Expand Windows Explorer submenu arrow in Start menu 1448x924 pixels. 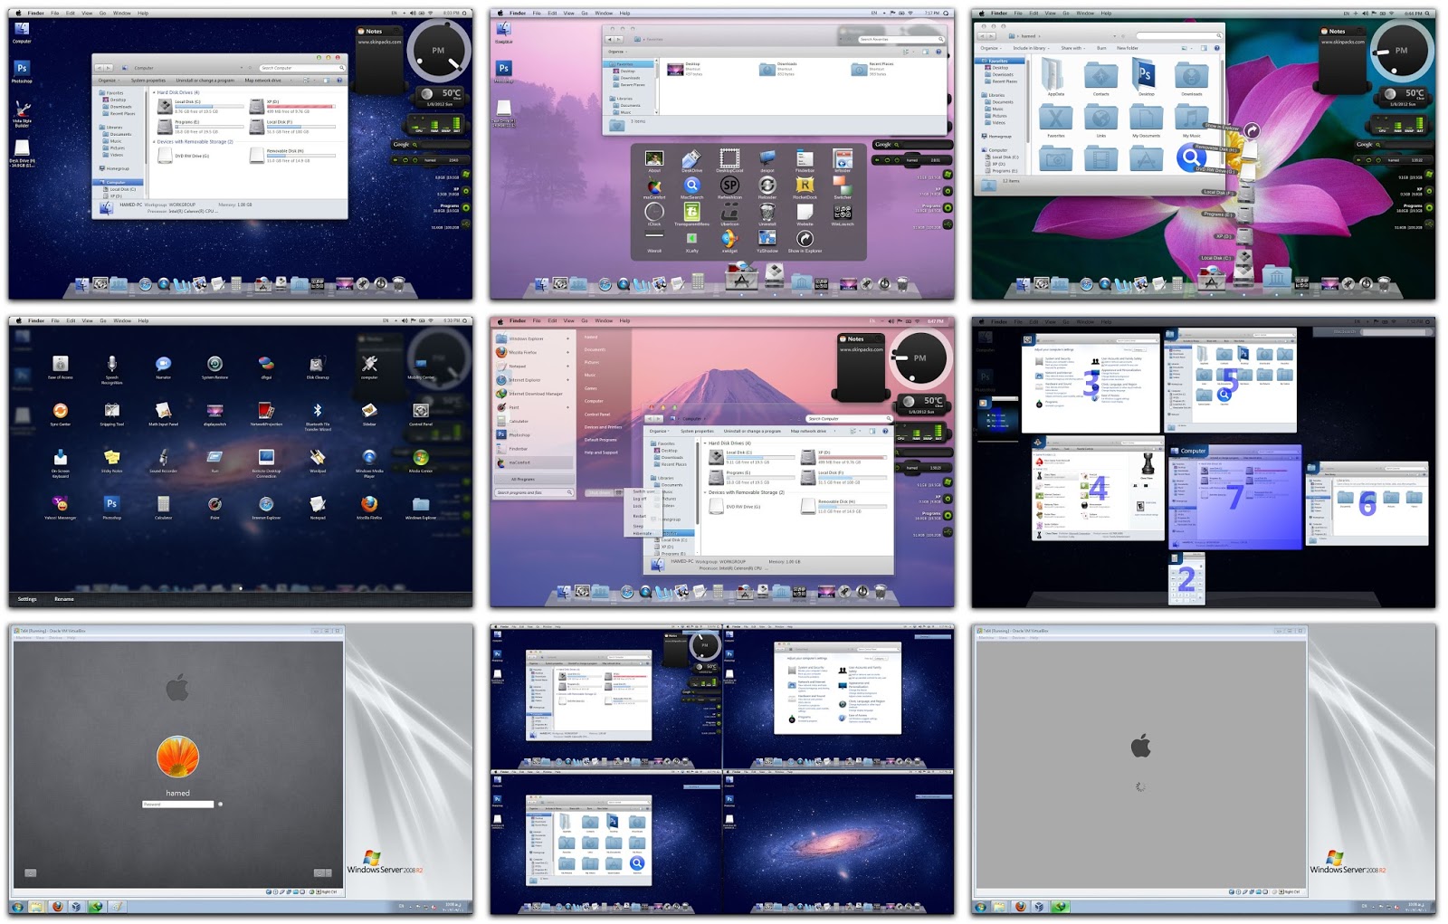coord(568,338)
